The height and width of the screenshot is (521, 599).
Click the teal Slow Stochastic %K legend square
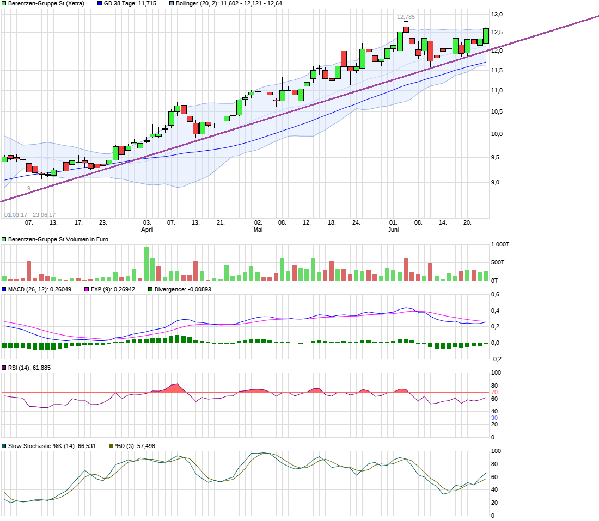pyautogui.click(x=4, y=446)
